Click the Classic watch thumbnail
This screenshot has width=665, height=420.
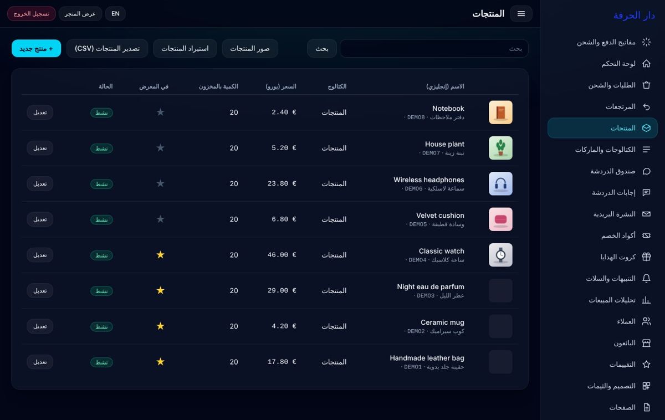500,255
